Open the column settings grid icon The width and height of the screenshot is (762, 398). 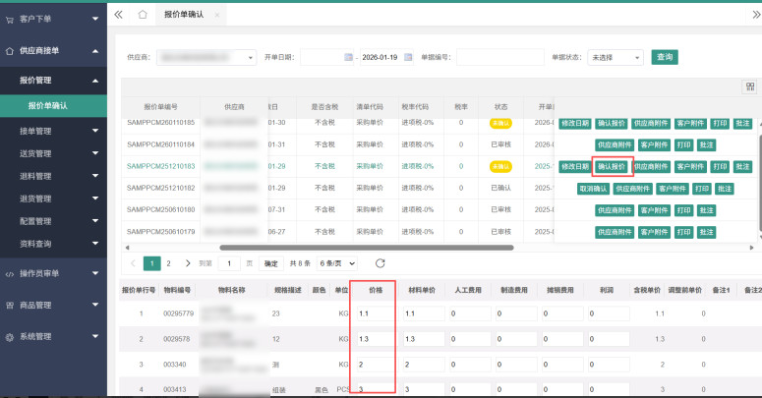pyautogui.click(x=750, y=86)
